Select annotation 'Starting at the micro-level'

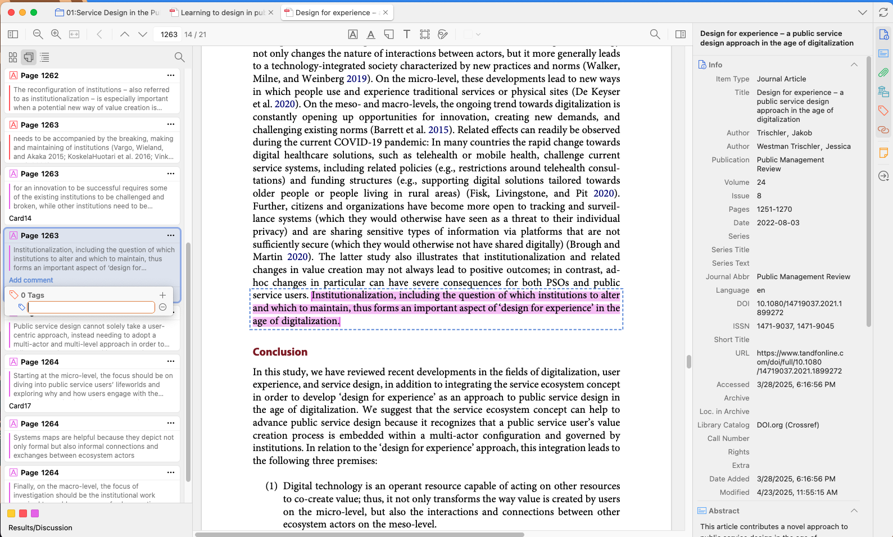pyautogui.click(x=93, y=384)
